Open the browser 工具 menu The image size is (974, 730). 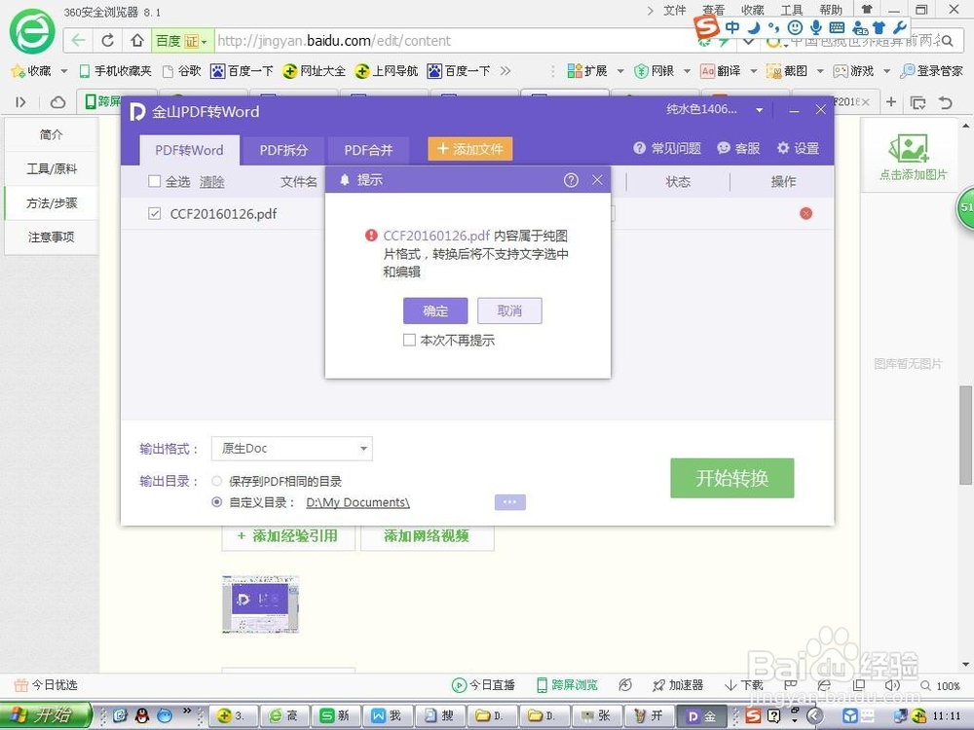click(x=791, y=10)
